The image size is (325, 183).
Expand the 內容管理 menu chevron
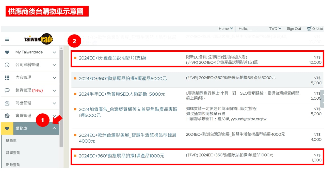(54, 78)
